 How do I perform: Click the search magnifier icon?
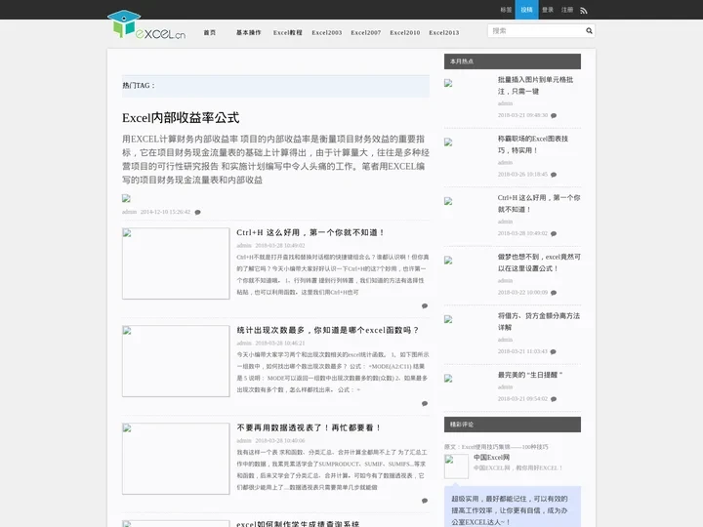point(589,31)
